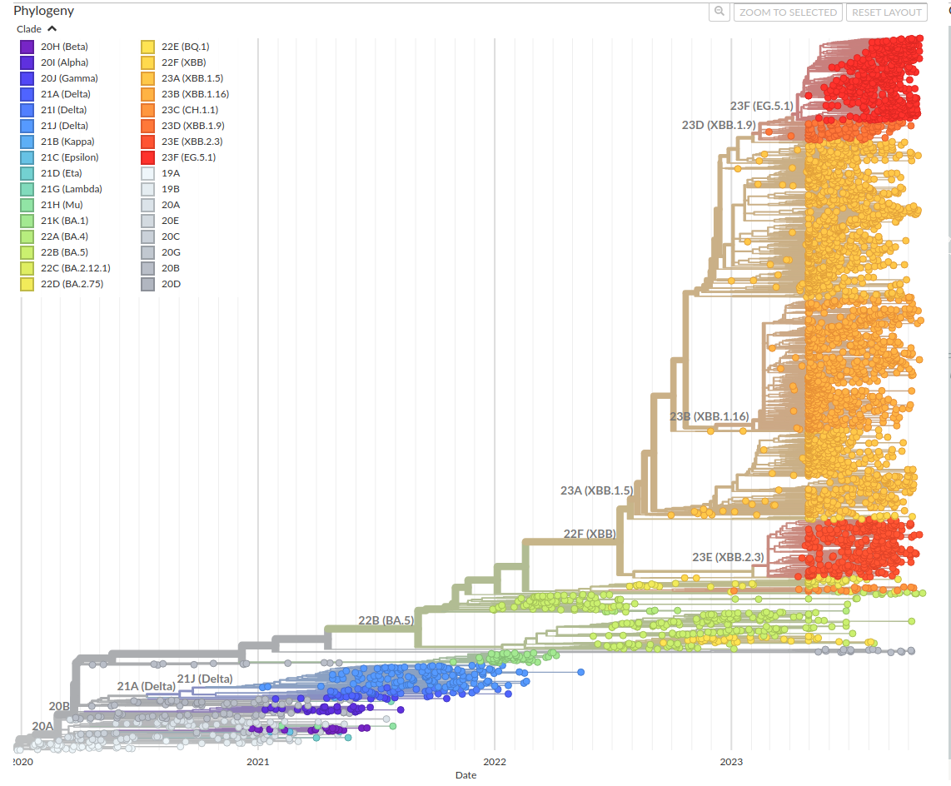Collapse the Clade legend chevron

pos(52,28)
